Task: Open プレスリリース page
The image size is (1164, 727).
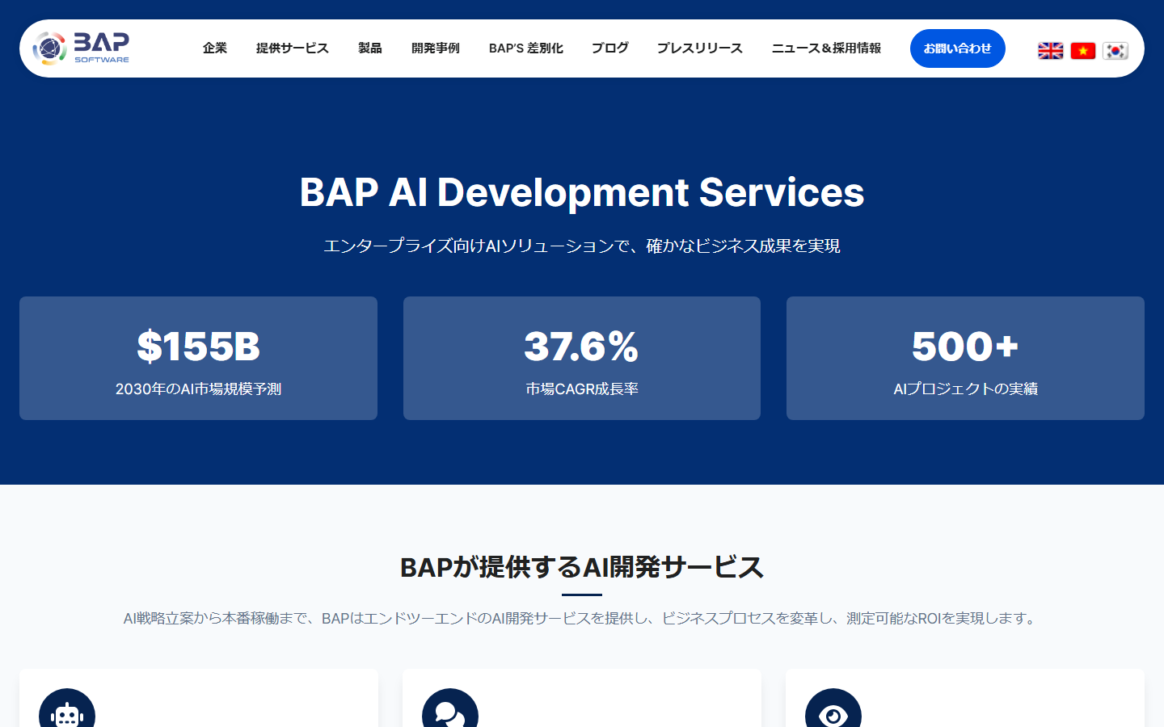Action: [x=700, y=48]
